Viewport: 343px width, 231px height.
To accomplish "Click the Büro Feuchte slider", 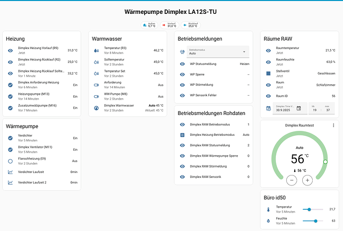I will 313,221.
